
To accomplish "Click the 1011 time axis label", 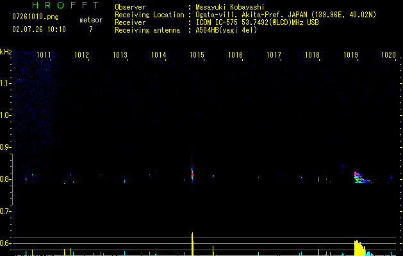I will [x=44, y=55].
